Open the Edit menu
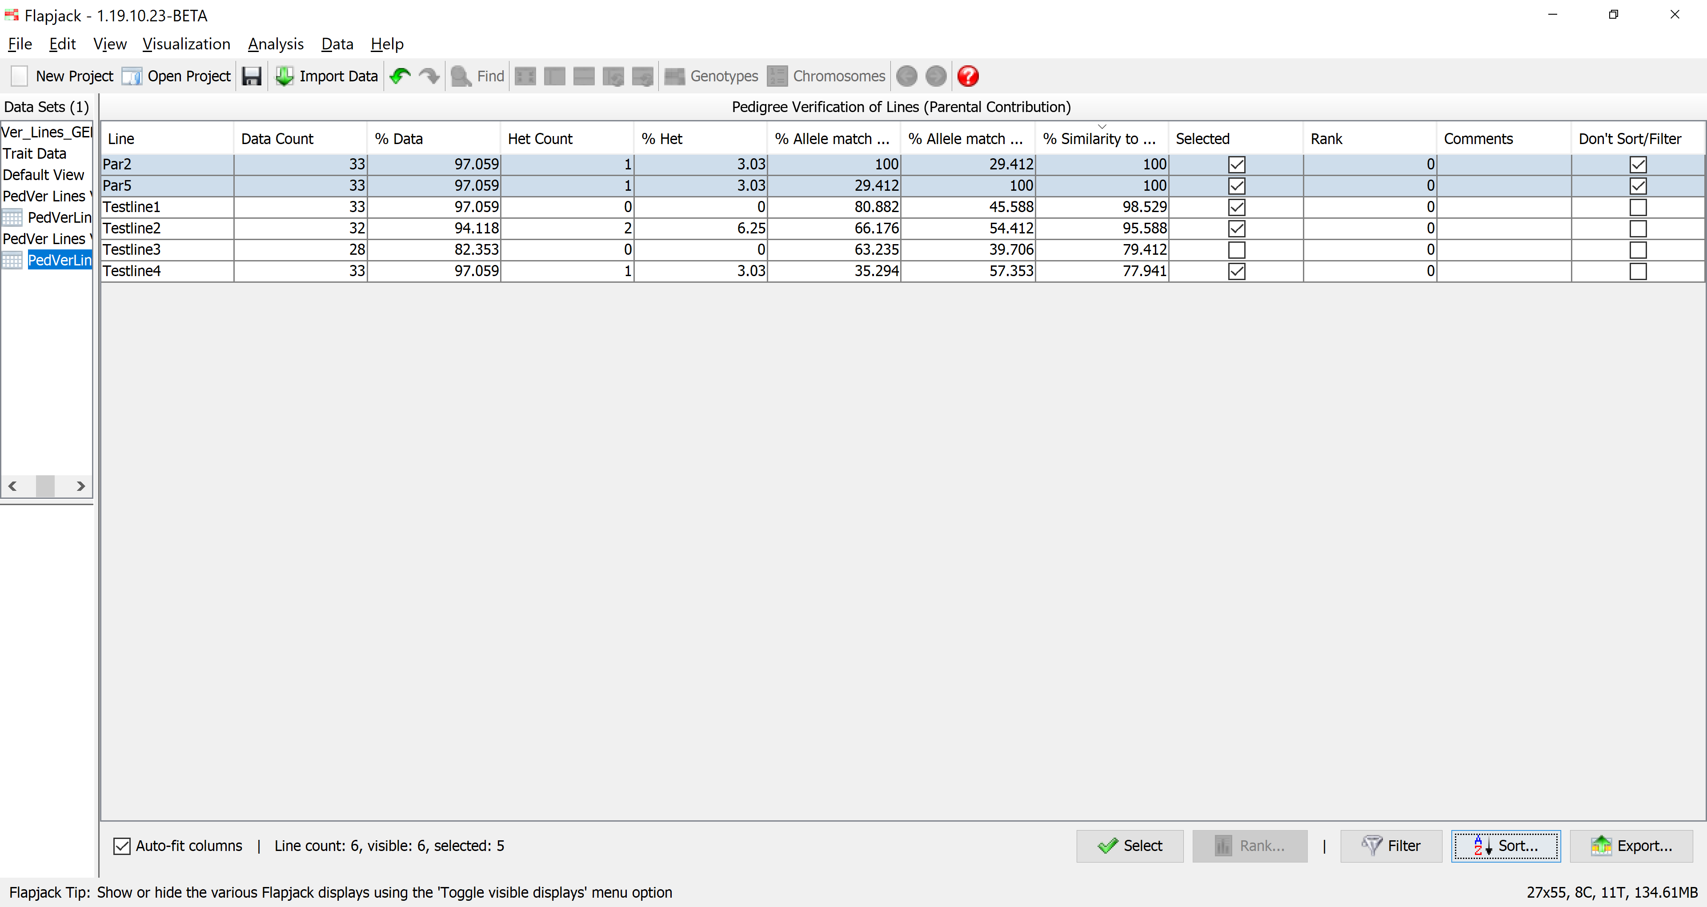 pos(62,44)
